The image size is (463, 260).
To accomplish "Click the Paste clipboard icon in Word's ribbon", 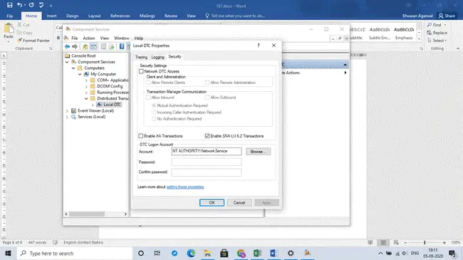I will (9, 28).
